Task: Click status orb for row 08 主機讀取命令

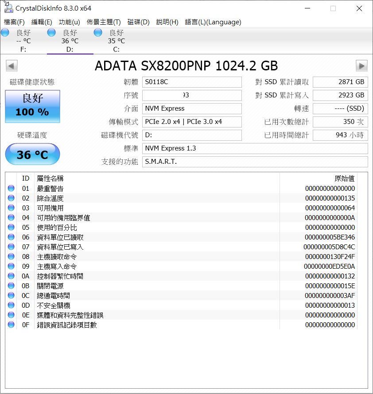Action: [11, 257]
